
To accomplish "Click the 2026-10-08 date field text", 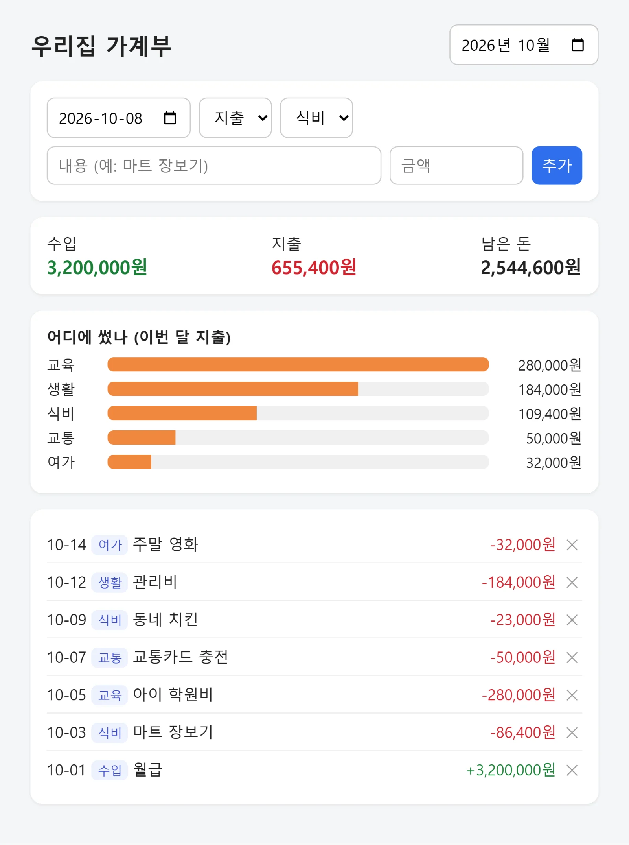I will tap(101, 118).
